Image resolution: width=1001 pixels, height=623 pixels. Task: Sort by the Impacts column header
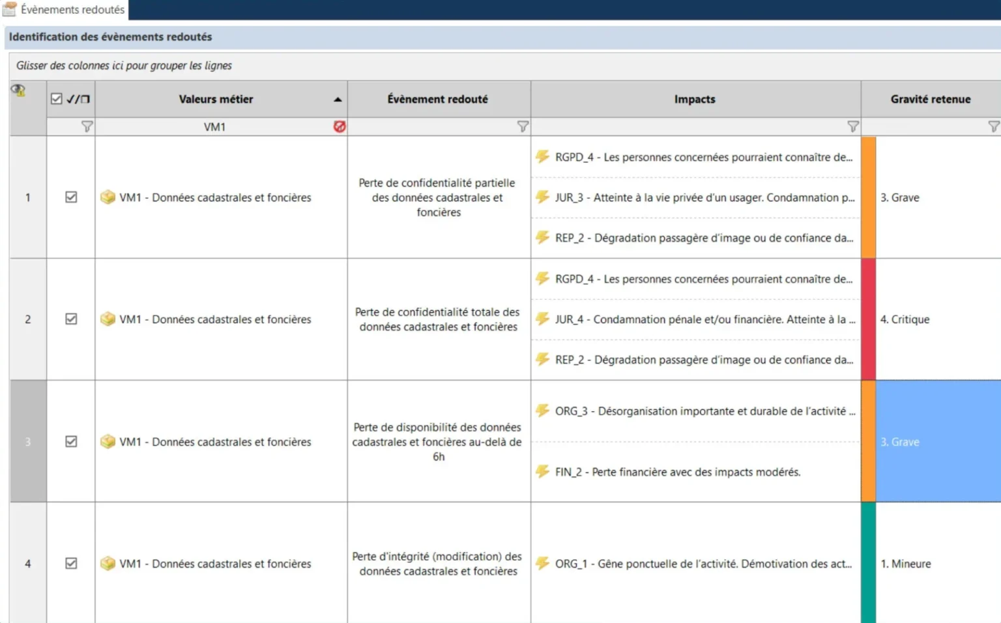point(695,99)
